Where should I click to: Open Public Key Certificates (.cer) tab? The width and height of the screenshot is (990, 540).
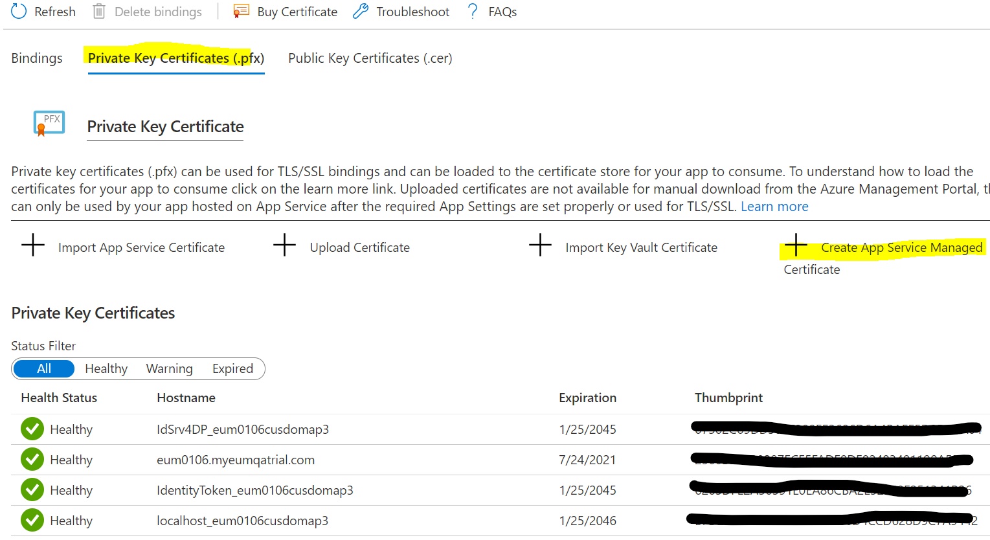pos(370,58)
